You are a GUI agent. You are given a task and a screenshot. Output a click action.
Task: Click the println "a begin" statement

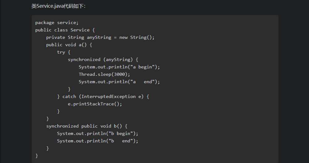[119, 67]
